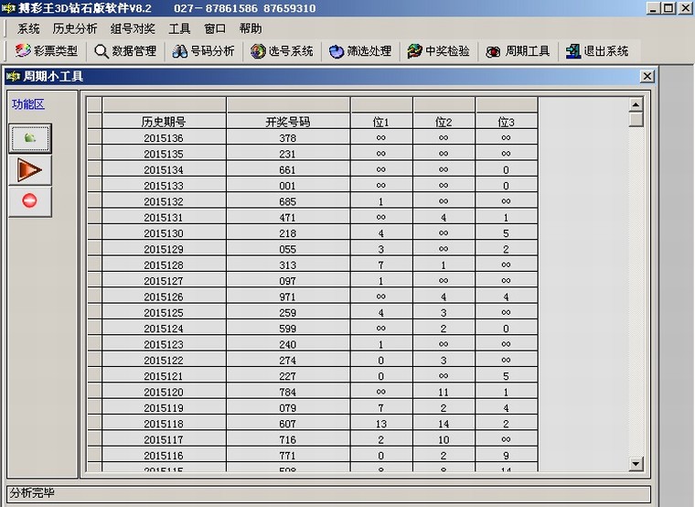Click the green icon button under 功能区
Viewport: 695px width, 507px height.
[30, 138]
